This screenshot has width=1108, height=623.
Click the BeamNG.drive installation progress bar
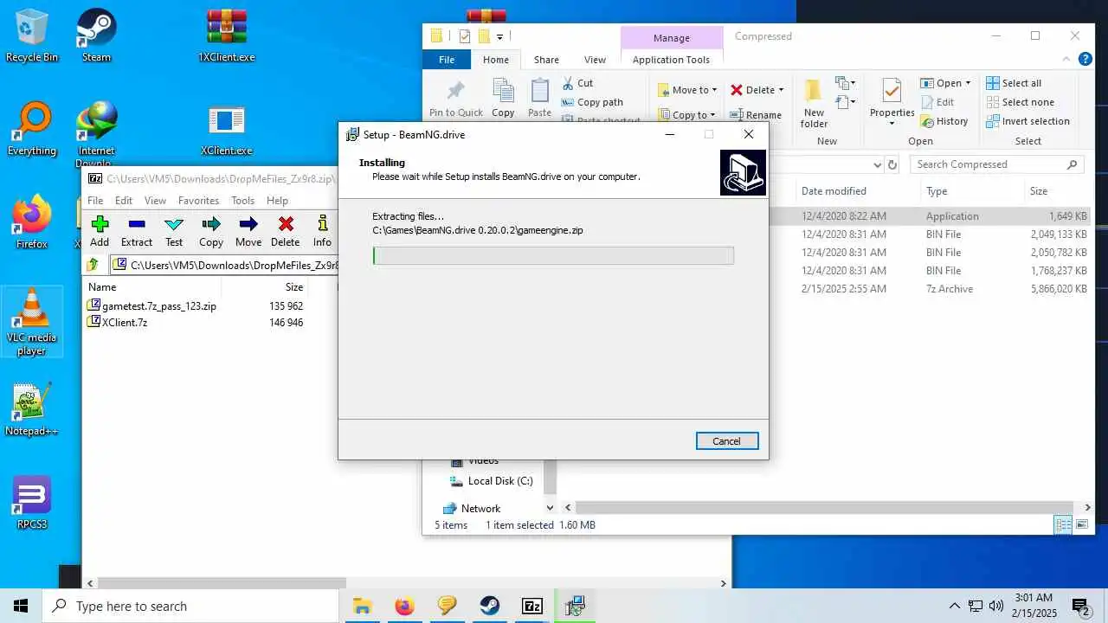click(x=553, y=255)
